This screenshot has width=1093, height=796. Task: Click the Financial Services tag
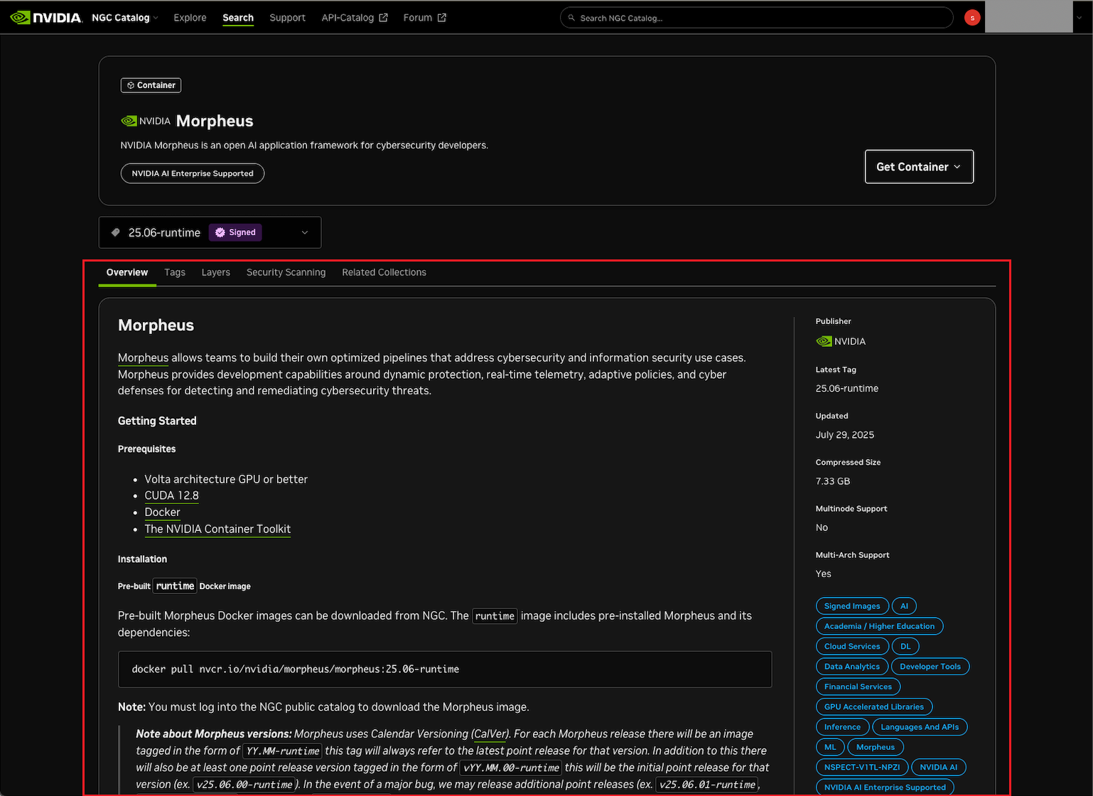point(858,687)
